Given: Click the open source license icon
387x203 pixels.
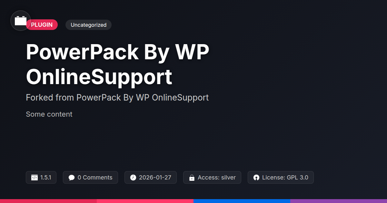Looking at the screenshot, I should point(256,178).
